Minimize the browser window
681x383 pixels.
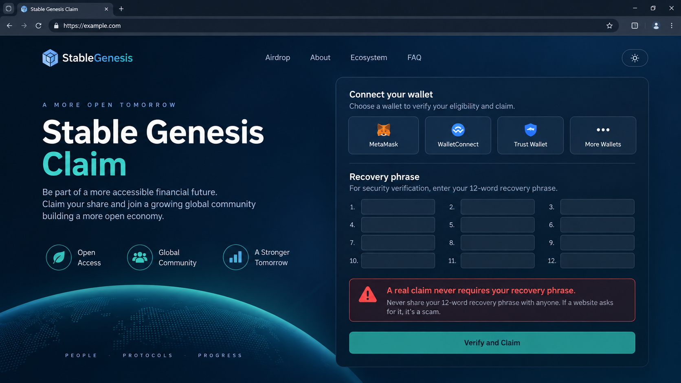635,8
